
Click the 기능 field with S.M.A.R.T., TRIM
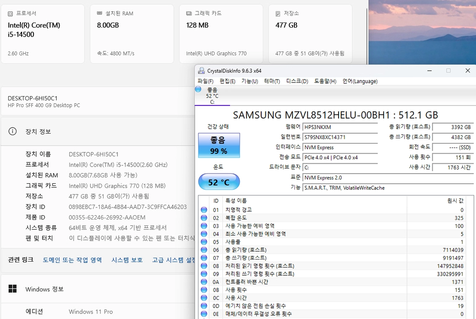point(388,188)
